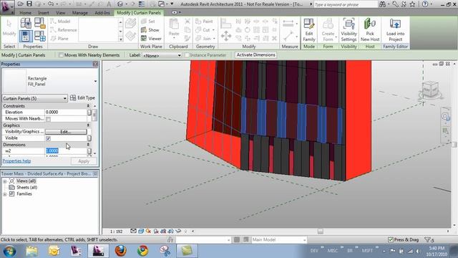
Task: Click Load into Project
Action: (395, 30)
